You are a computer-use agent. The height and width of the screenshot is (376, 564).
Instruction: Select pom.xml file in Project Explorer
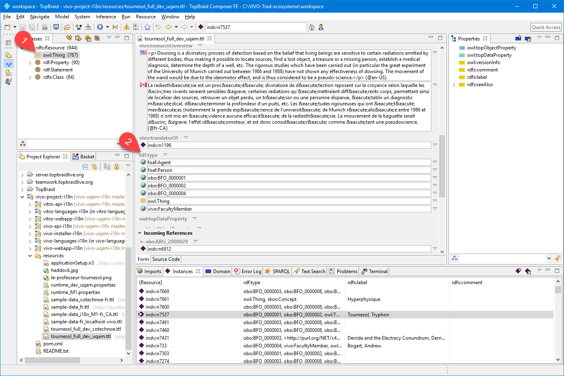53,344
